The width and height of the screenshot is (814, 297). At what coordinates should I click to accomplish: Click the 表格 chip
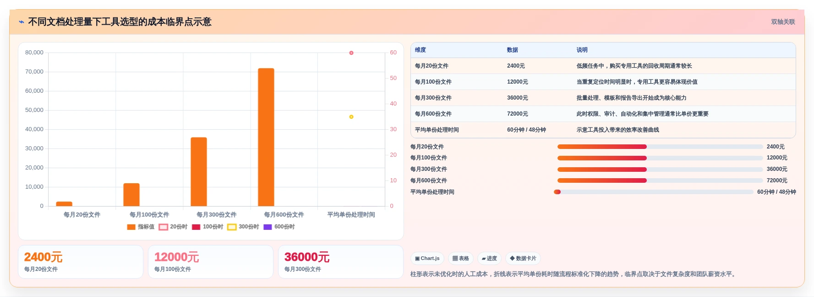point(461,259)
